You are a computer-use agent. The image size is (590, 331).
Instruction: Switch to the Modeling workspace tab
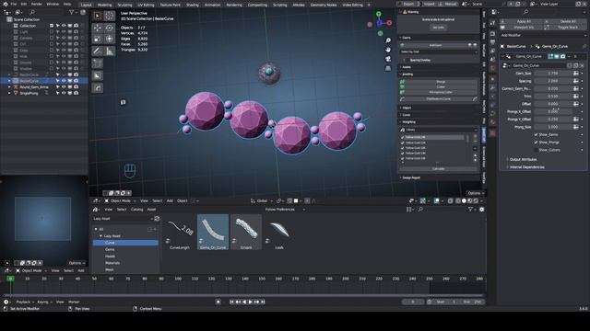104,5
